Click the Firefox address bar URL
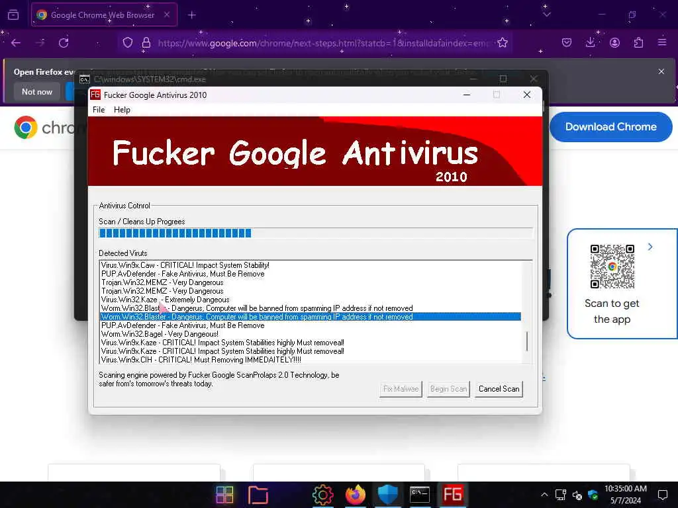 pyautogui.click(x=322, y=43)
